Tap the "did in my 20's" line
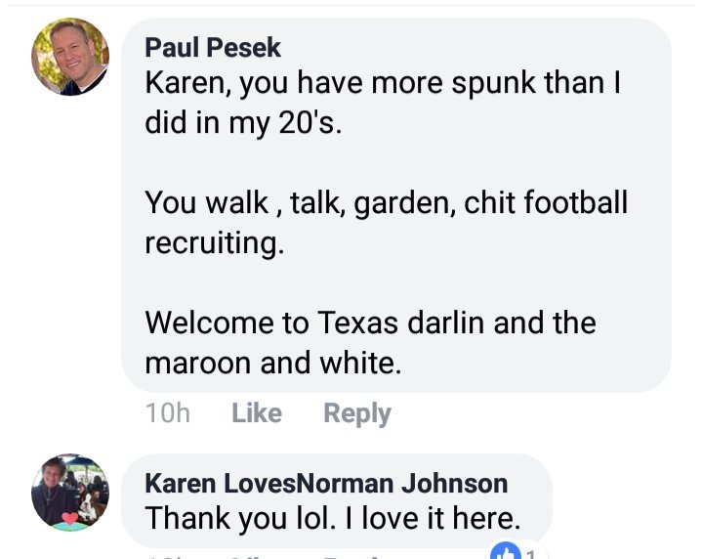Image resolution: width=703 pixels, height=559 pixels. 243,125
